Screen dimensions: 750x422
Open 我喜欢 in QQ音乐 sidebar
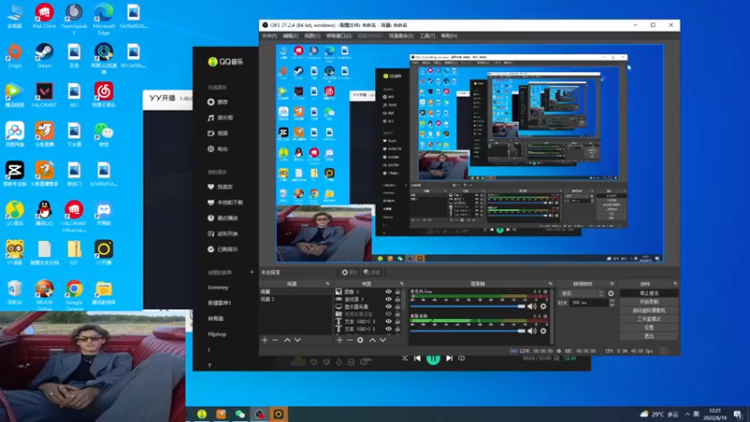tap(220, 187)
